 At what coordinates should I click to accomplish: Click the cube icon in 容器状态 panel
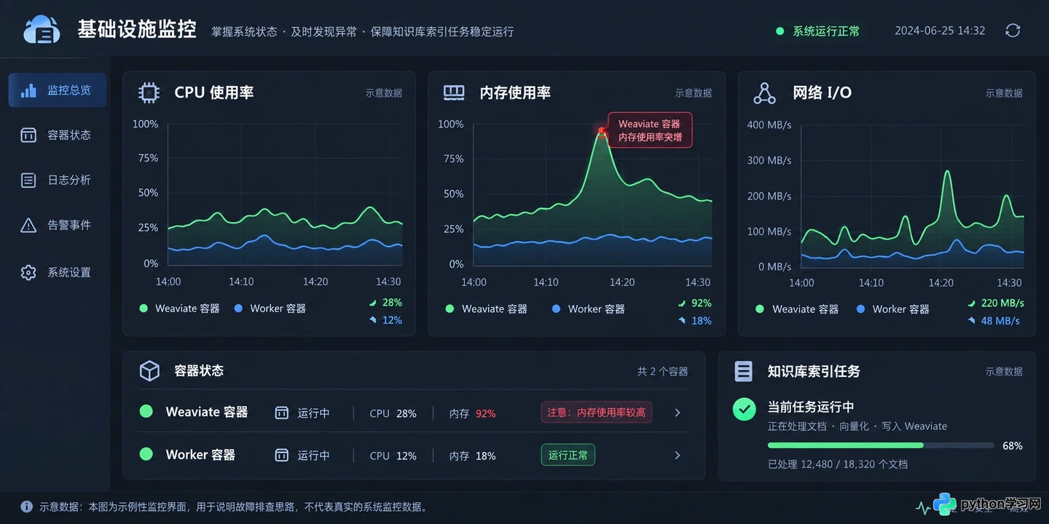click(x=149, y=371)
